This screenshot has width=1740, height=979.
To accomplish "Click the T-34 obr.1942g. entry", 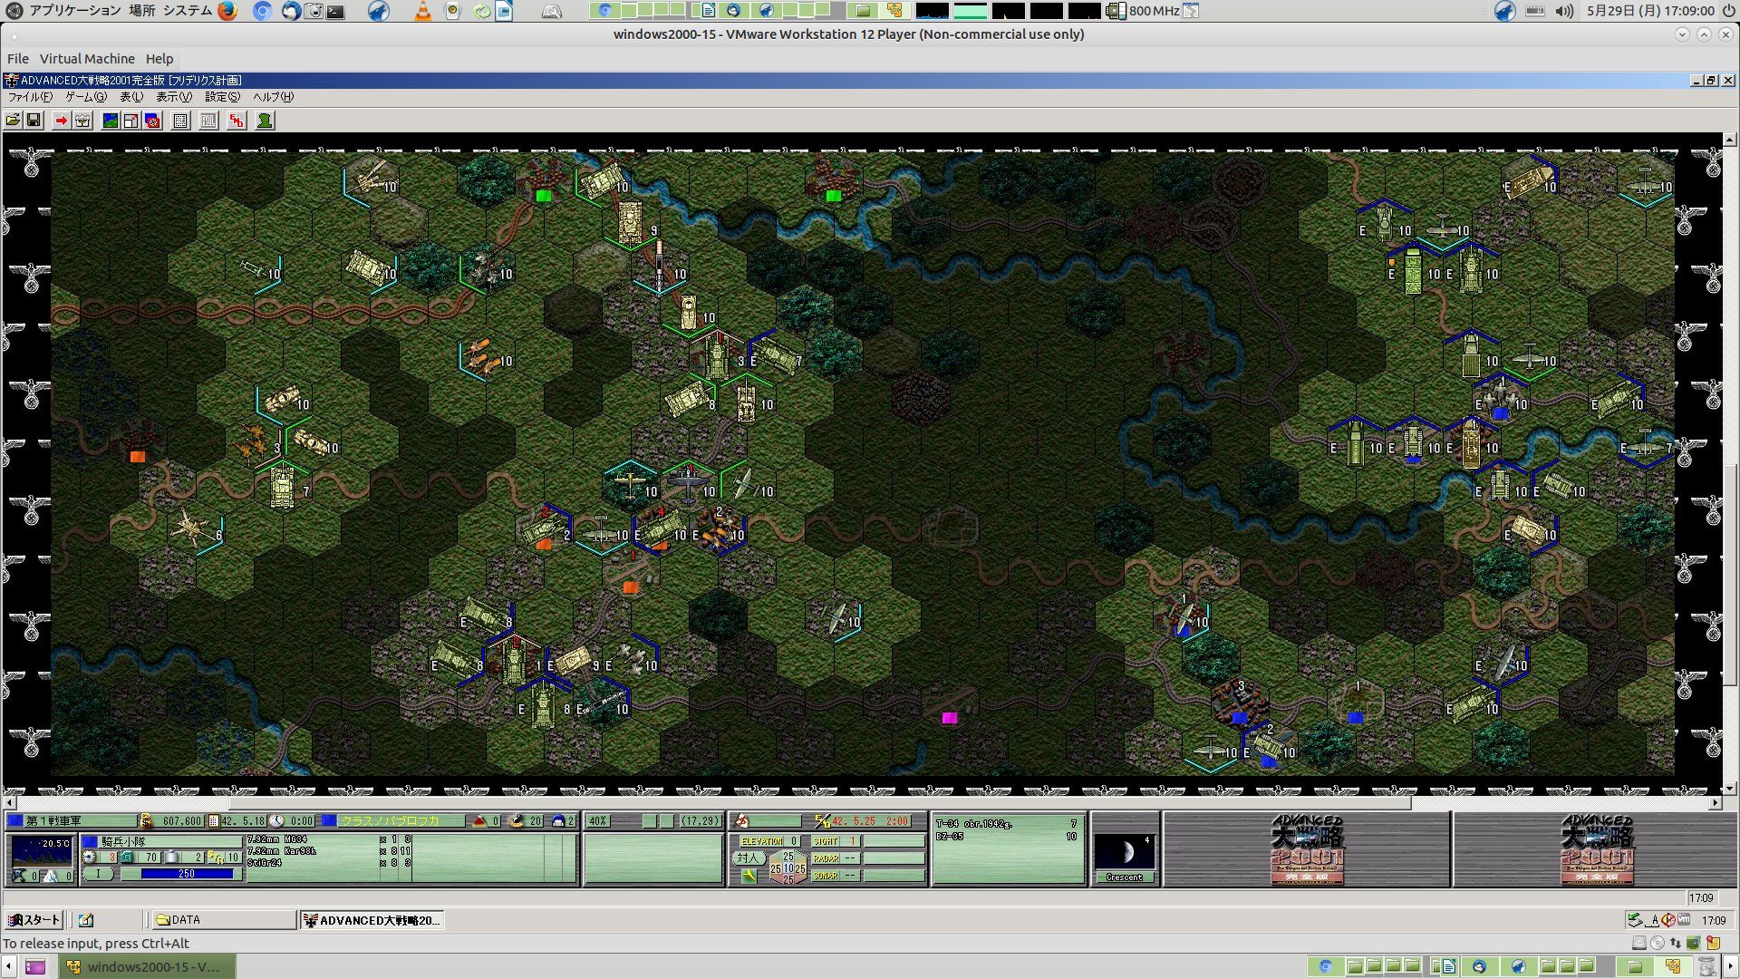I will (1006, 824).
